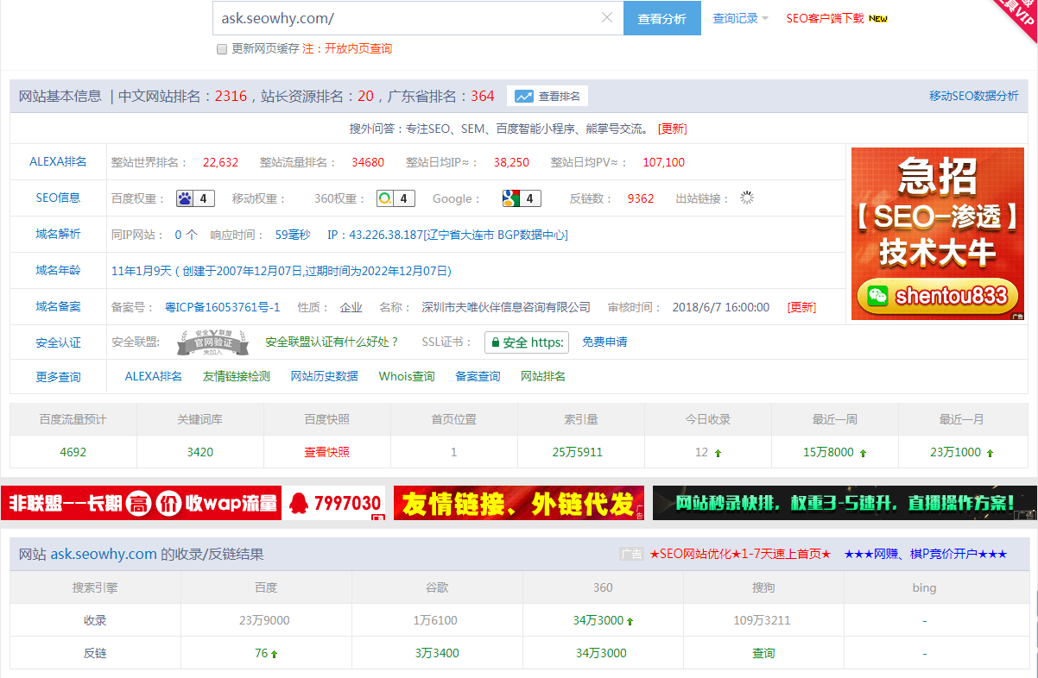
Task: Click 关键词库 value 3420
Action: tap(199, 452)
